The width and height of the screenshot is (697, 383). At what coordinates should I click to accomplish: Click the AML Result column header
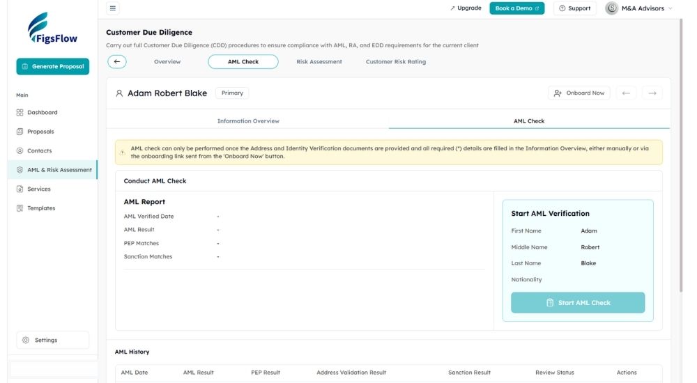pyautogui.click(x=198, y=373)
